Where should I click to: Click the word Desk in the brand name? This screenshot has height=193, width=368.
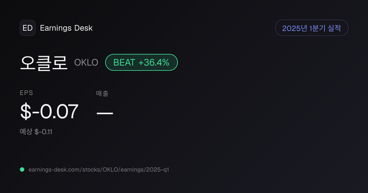coord(83,28)
